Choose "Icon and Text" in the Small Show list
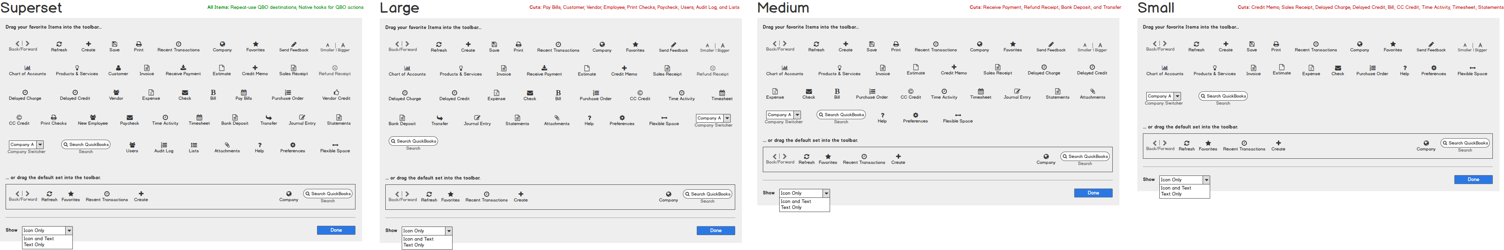 1176,188
